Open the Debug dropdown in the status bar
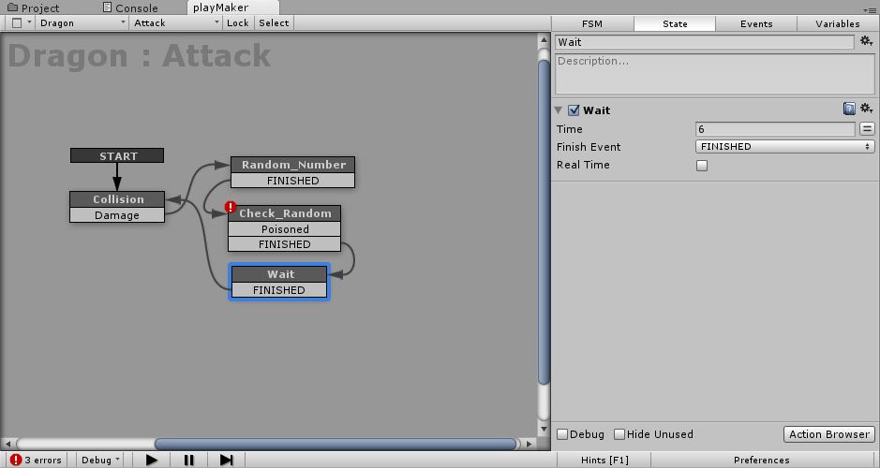 [100, 461]
